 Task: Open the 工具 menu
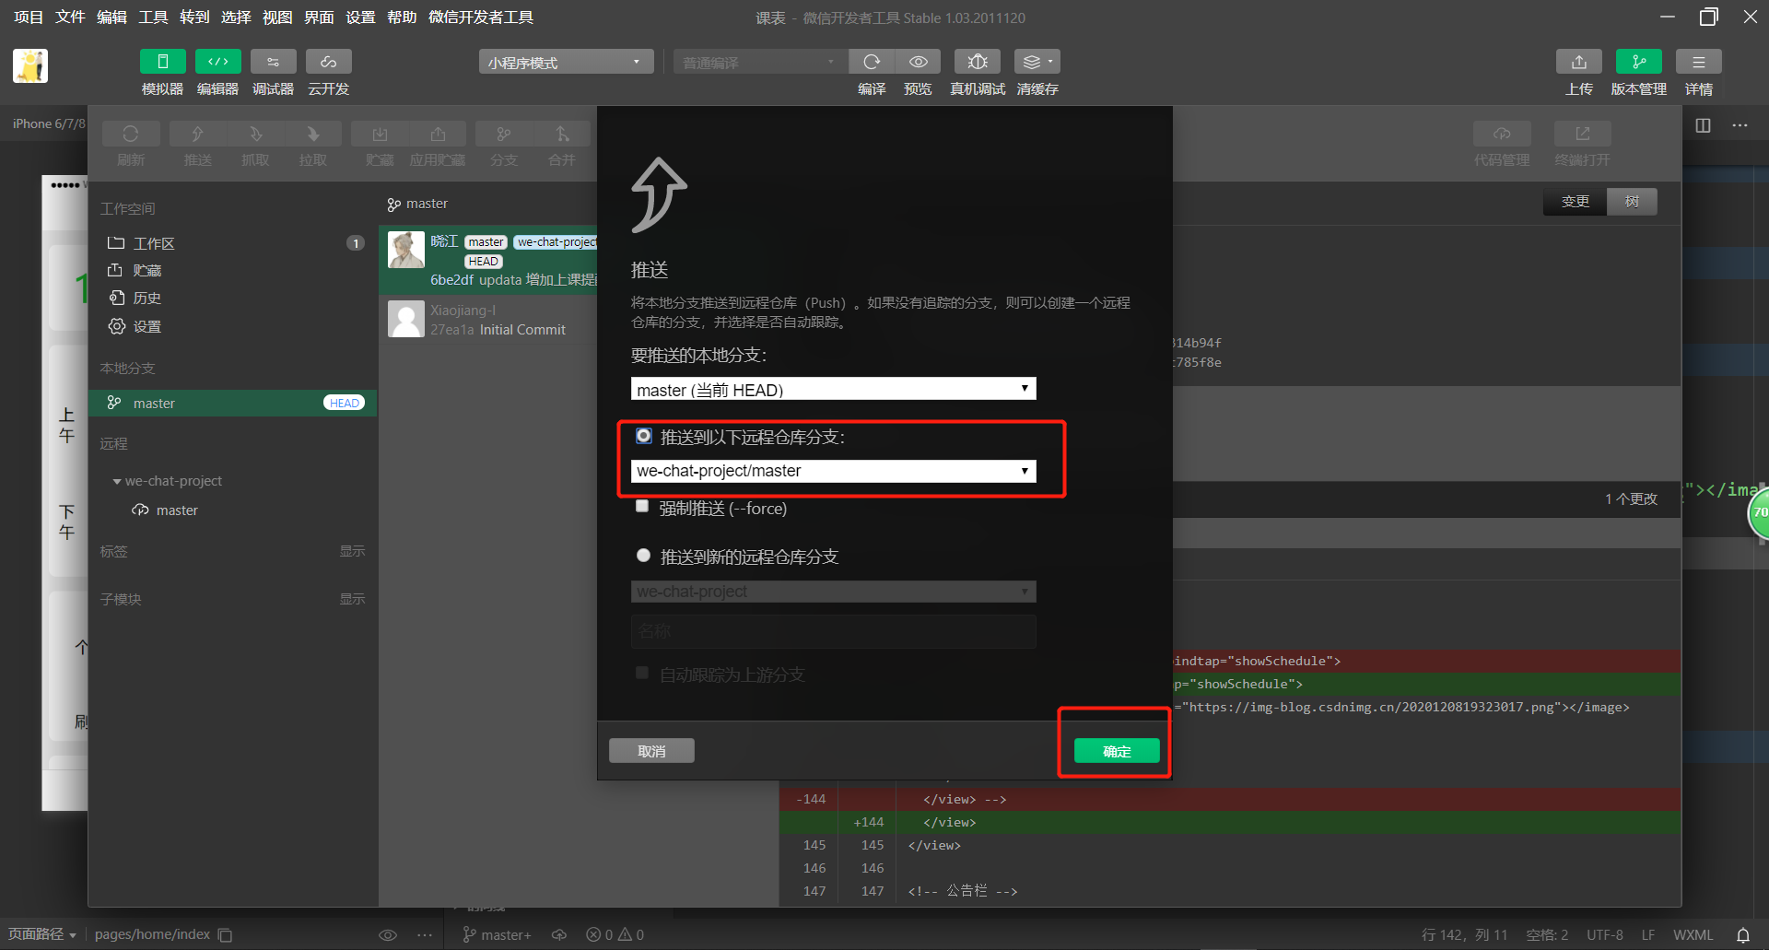(x=153, y=18)
